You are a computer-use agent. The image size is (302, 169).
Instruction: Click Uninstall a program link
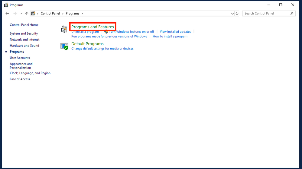click(85, 32)
